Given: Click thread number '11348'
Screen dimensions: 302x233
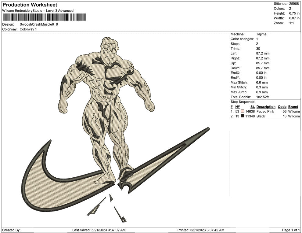Looking at the screenshot, I should (250, 116).
